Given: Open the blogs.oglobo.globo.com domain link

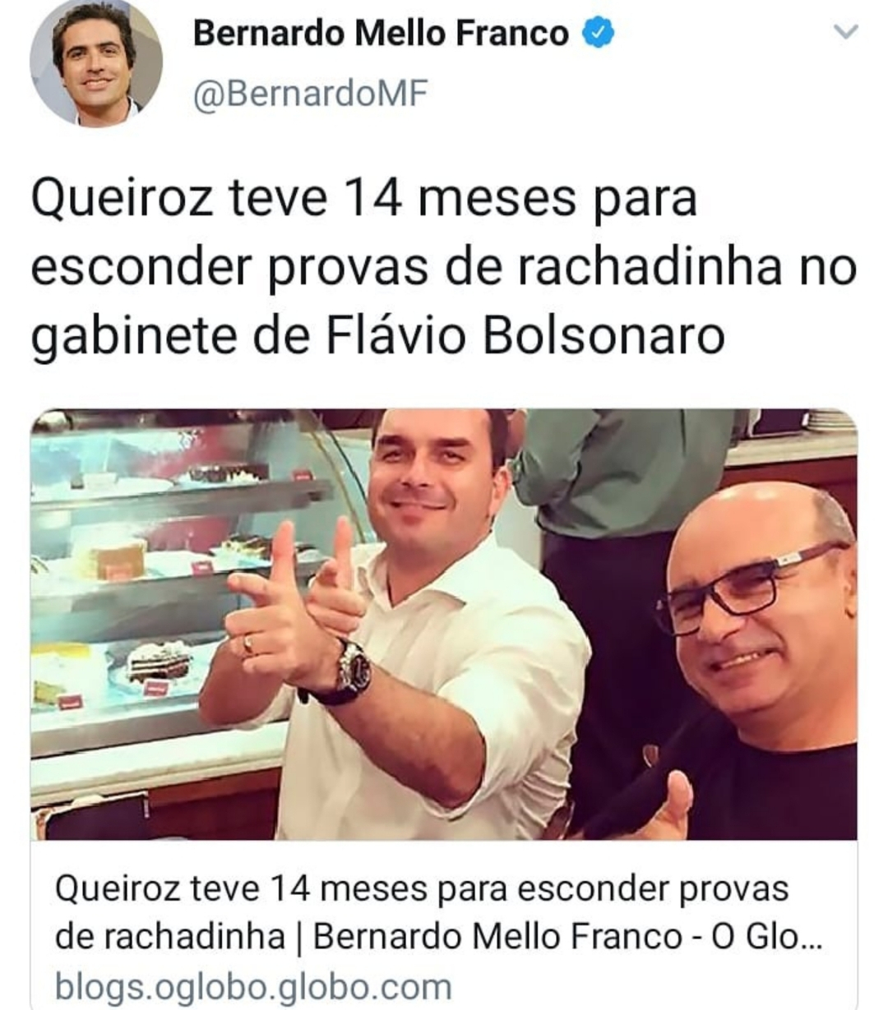Looking at the screenshot, I should coord(253,986).
